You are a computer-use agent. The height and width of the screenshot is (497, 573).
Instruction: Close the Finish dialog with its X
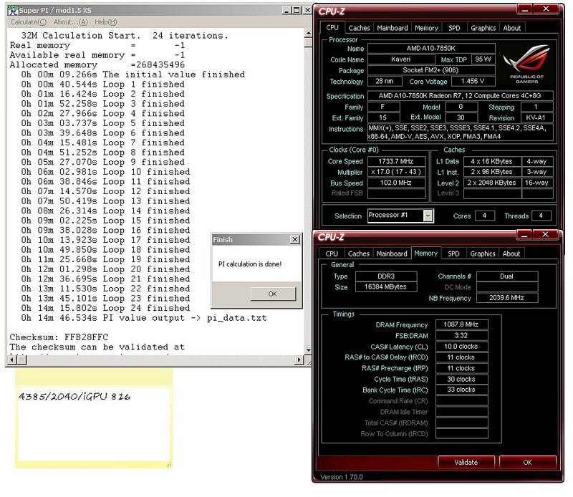point(294,240)
